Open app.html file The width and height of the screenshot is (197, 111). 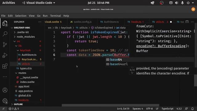(27, 87)
